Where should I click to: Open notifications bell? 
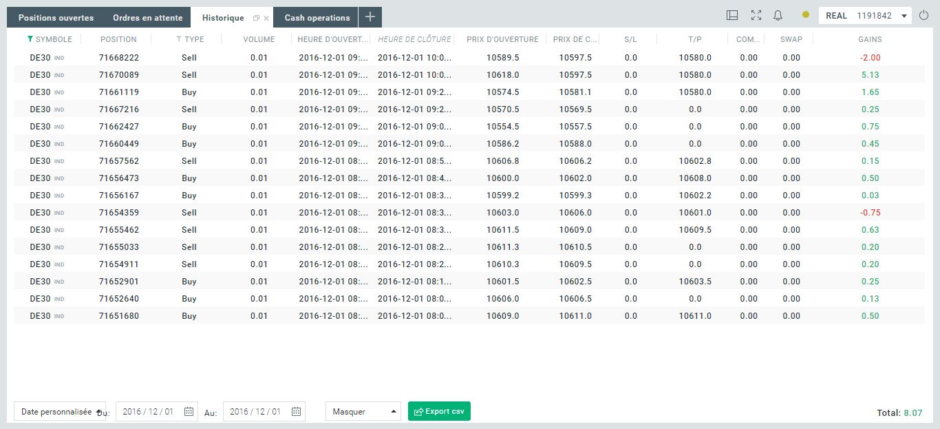[x=778, y=15]
